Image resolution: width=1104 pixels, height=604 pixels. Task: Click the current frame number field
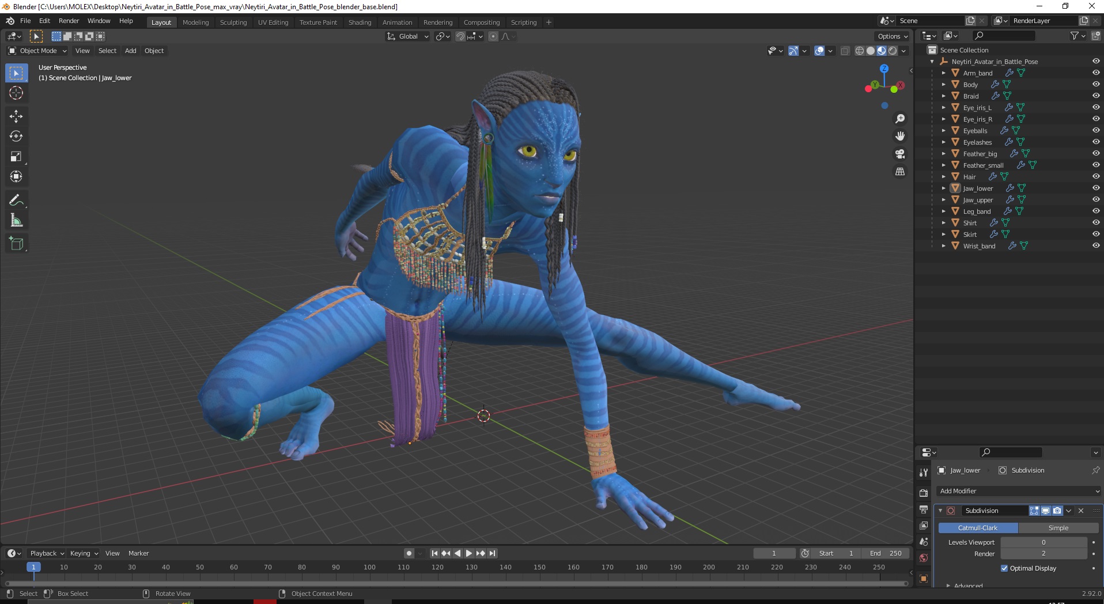774,553
